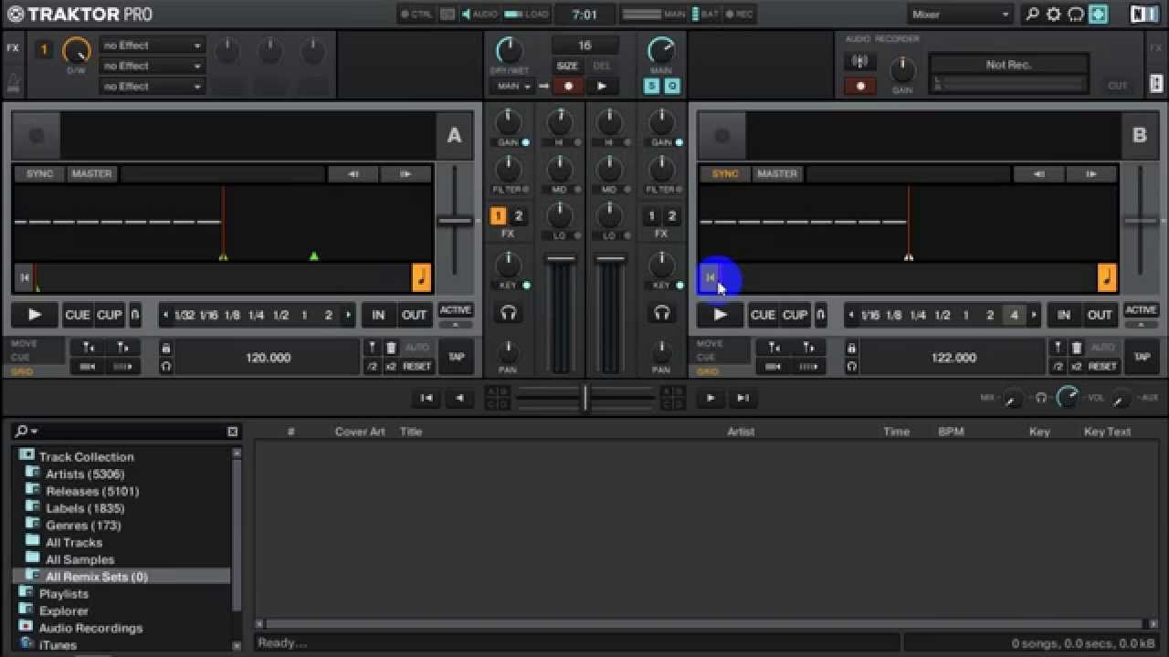The width and height of the screenshot is (1169, 657).
Task: Toggle MASTER on Deck A
Action: (91, 173)
